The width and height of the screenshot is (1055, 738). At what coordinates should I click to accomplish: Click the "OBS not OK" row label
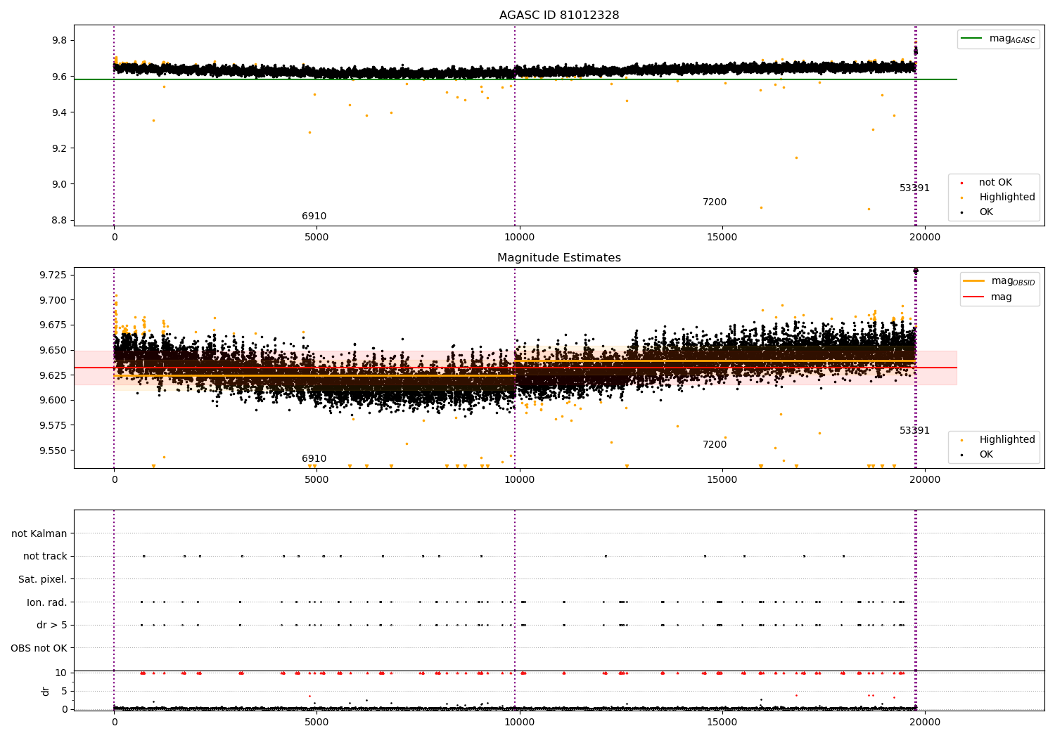click(x=39, y=648)
